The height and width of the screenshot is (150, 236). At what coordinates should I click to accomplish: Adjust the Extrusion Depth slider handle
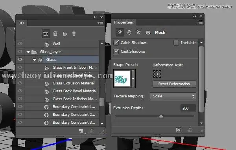coord(161,116)
